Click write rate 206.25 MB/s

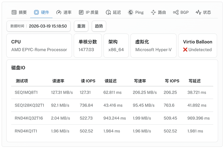[145, 92]
